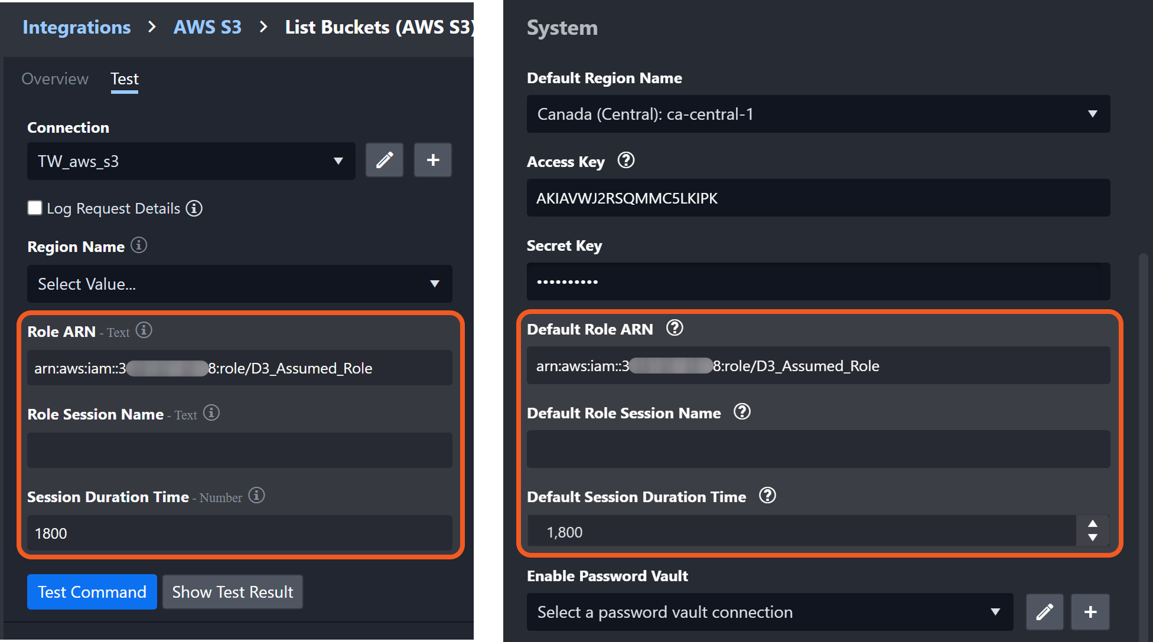Click the Show Test Result button

(232, 592)
